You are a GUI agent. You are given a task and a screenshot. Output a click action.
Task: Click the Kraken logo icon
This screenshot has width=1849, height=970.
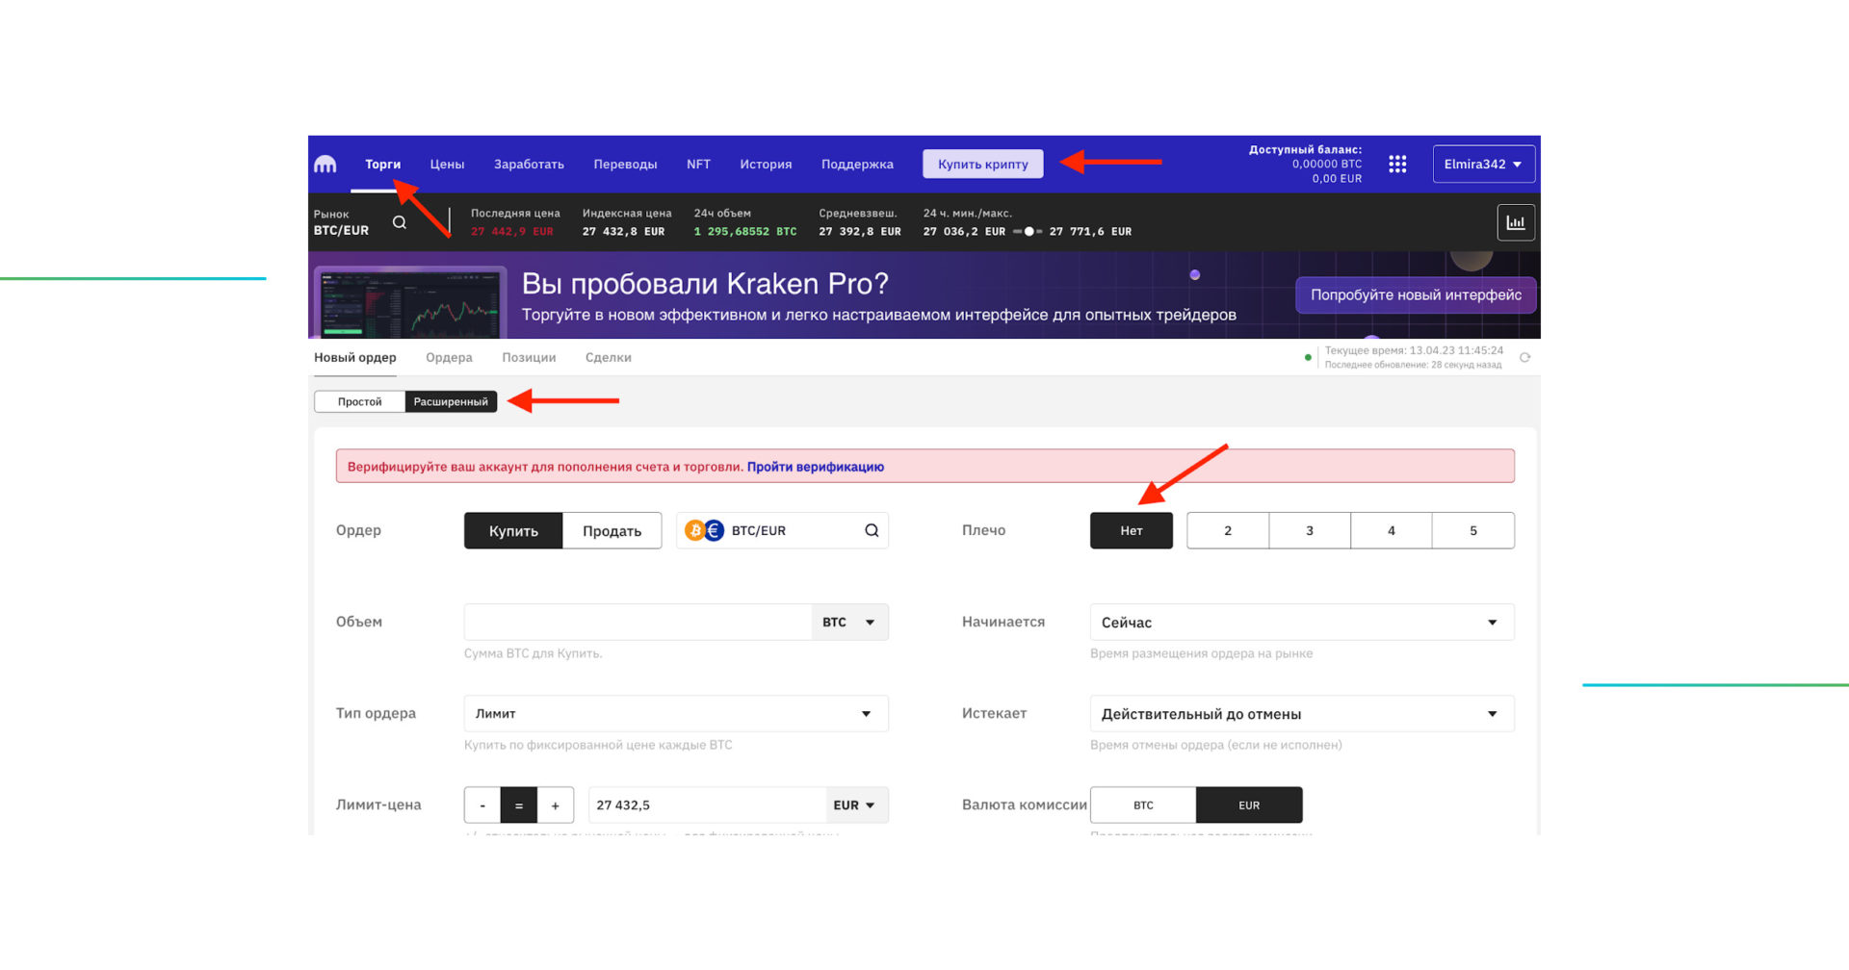(325, 164)
